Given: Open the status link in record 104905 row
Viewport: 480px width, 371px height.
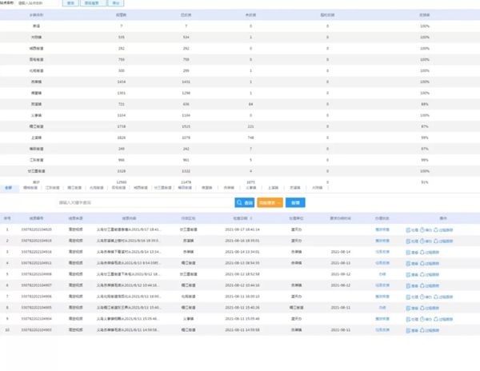Looking at the screenshot, I should pos(382,308).
